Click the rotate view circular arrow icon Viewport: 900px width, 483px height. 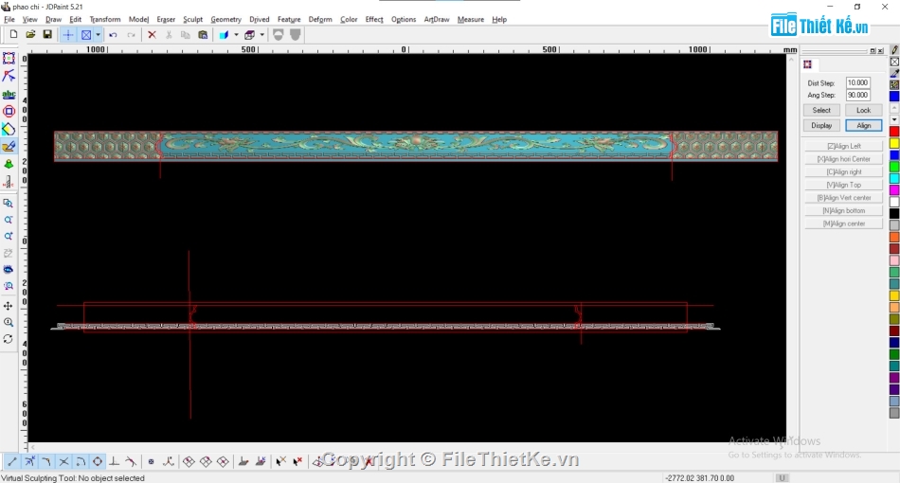click(x=8, y=339)
